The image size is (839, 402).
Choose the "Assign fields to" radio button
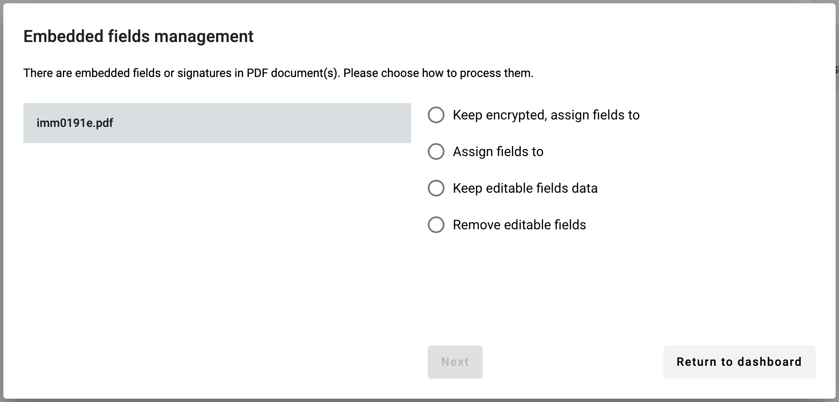pos(436,151)
